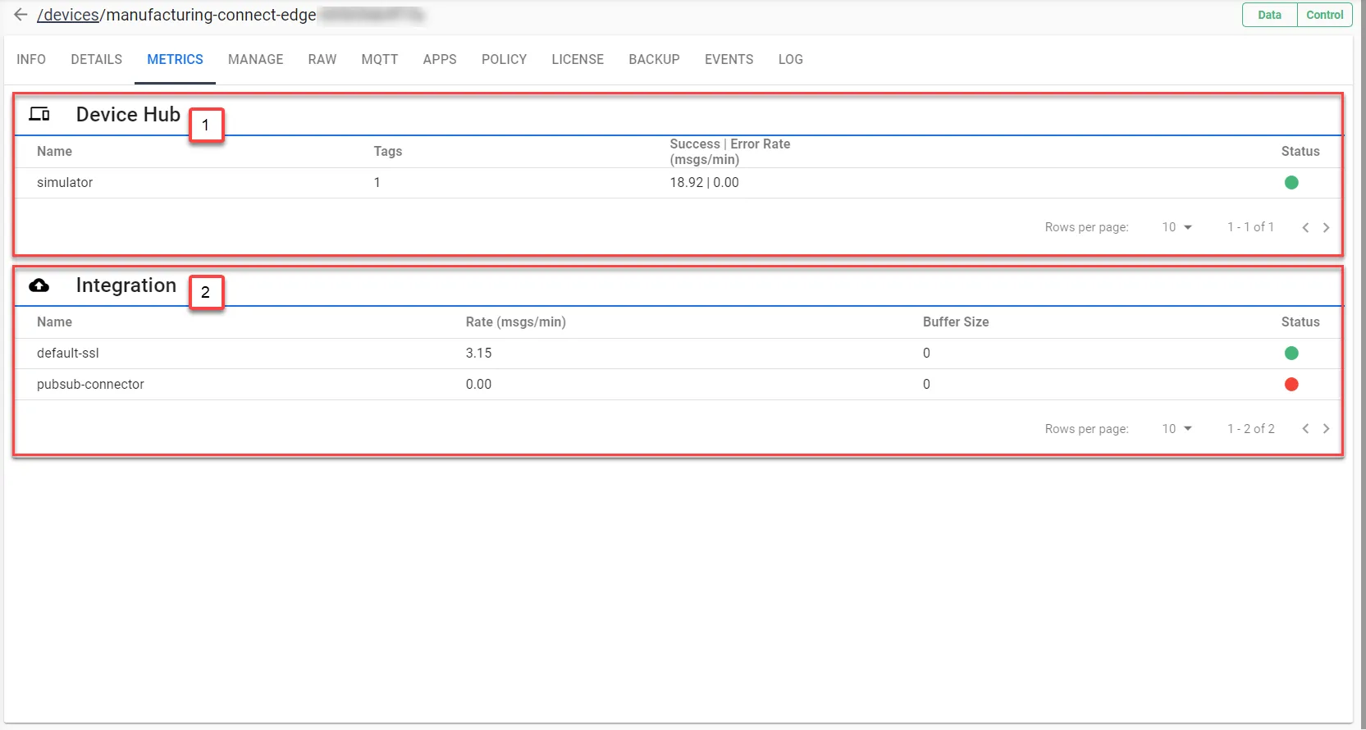Switch to Data mode
Image resolution: width=1366 pixels, height=730 pixels.
pyautogui.click(x=1269, y=15)
